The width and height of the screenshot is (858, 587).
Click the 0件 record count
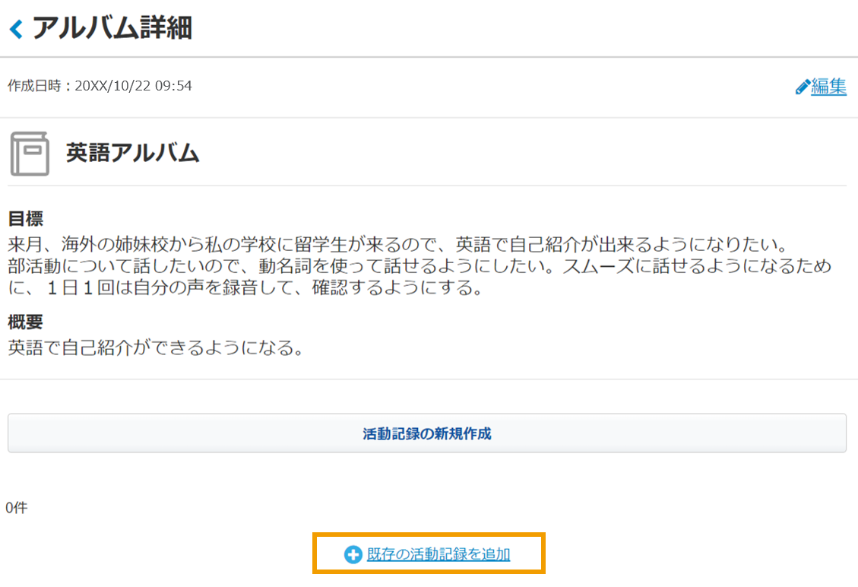pos(17,508)
